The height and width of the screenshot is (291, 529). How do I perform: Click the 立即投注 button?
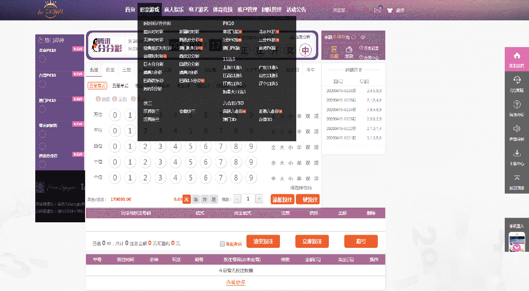pyautogui.click(x=312, y=241)
